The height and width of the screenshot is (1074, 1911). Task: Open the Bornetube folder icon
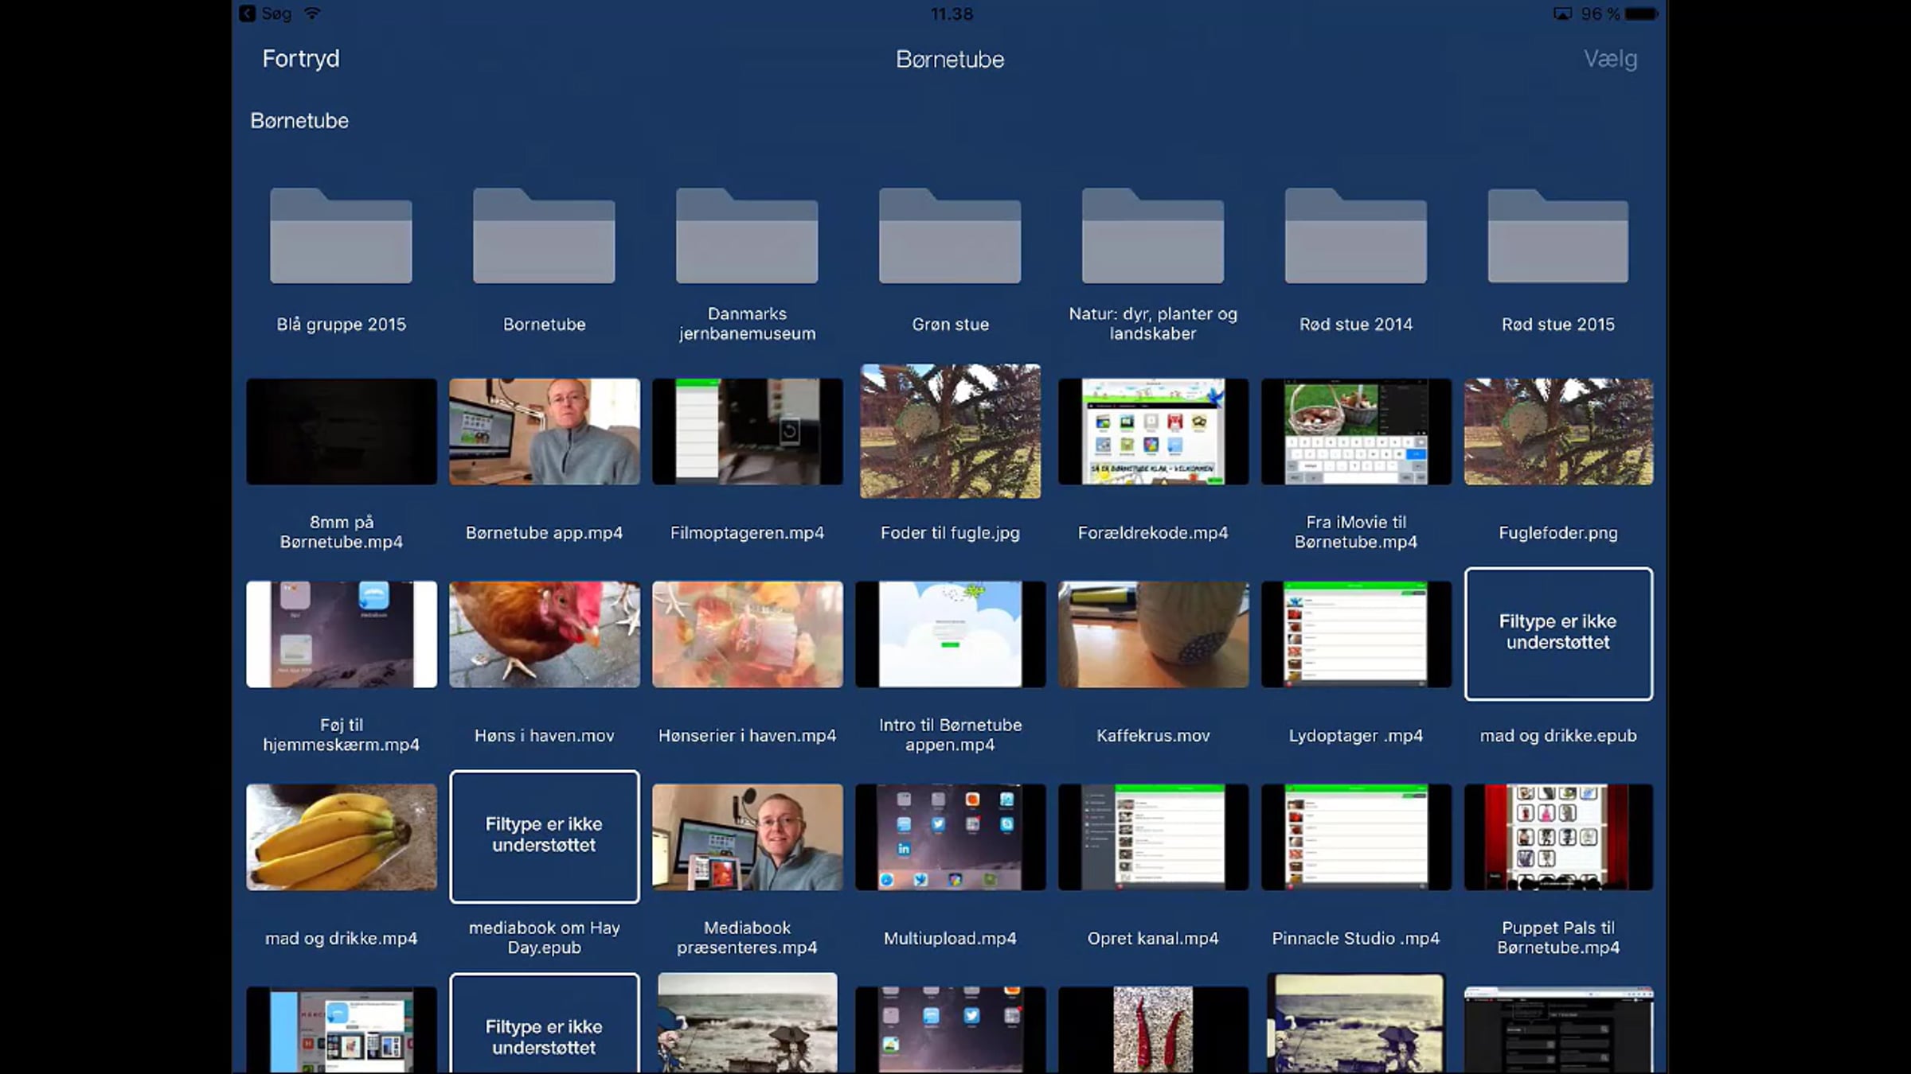tap(544, 235)
